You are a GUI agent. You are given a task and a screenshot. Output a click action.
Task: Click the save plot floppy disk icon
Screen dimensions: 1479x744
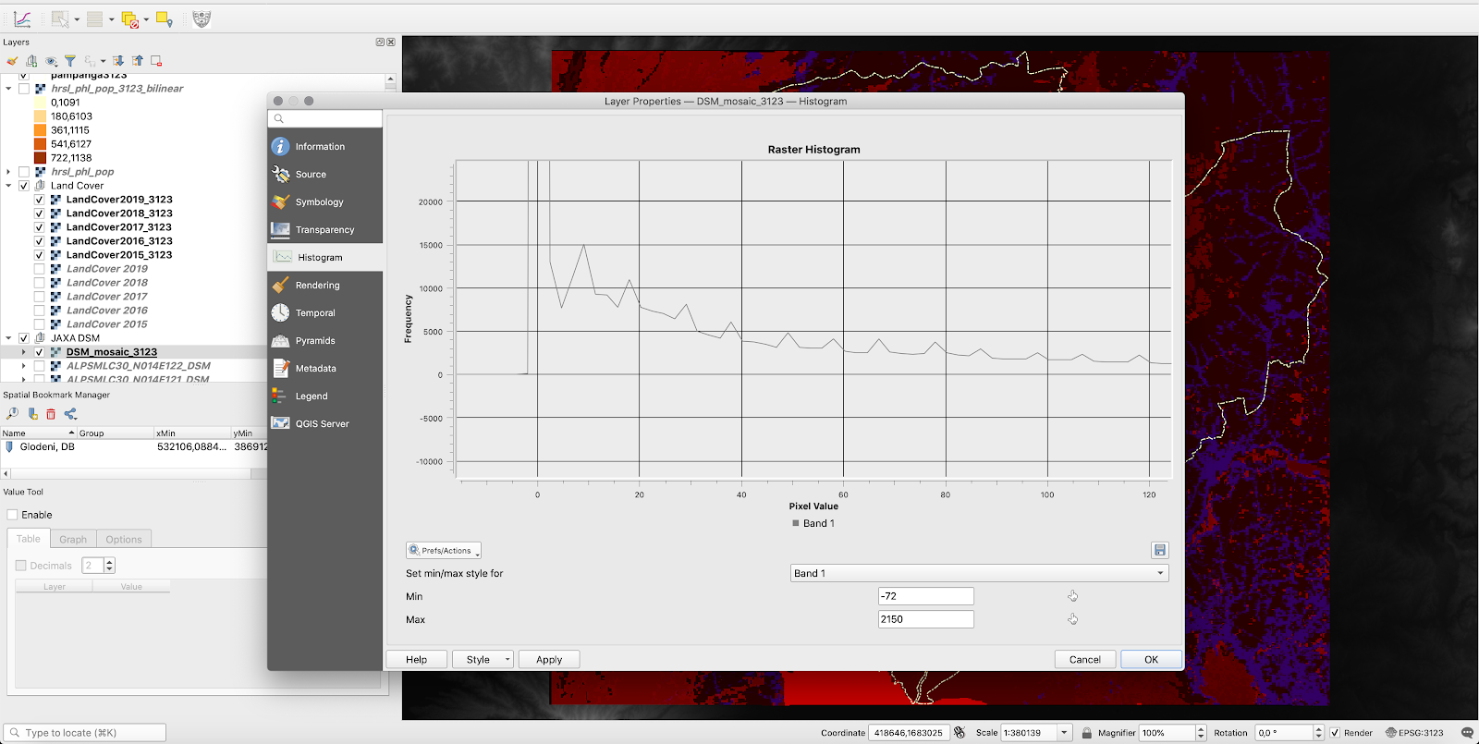click(1160, 550)
